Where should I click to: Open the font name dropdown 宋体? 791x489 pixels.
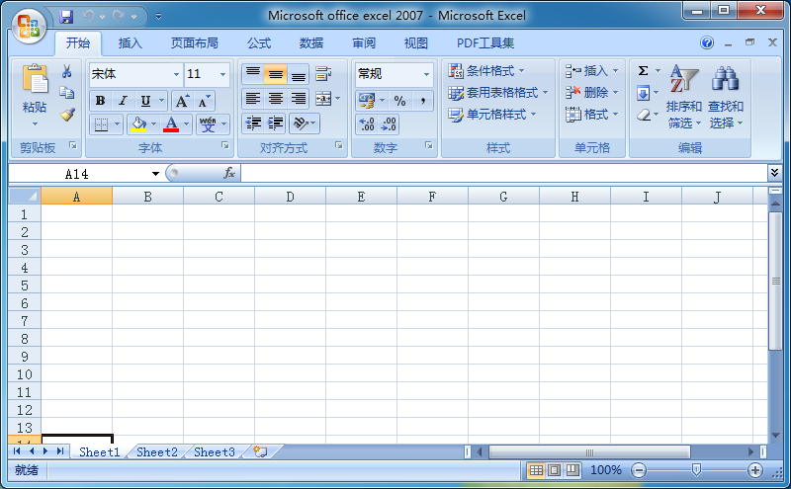(x=176, y=74)
